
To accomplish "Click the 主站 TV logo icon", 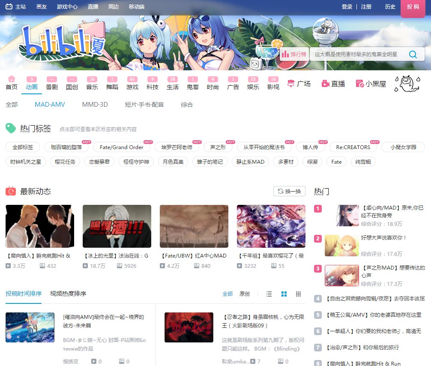I will click(9, 6).
